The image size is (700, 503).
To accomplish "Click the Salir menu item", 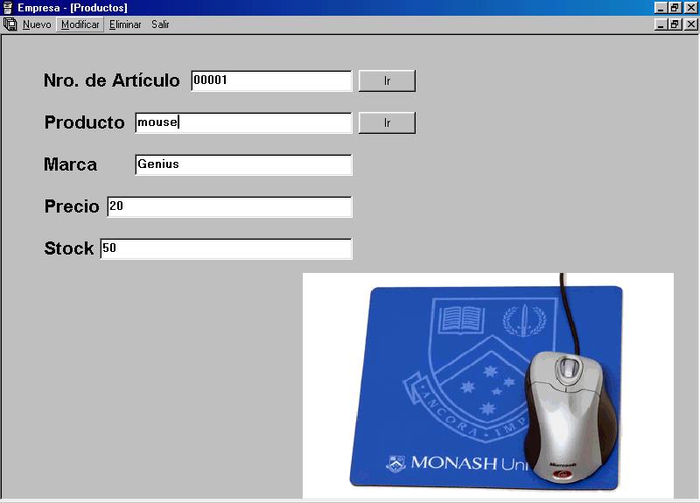I will coord(160,24).
